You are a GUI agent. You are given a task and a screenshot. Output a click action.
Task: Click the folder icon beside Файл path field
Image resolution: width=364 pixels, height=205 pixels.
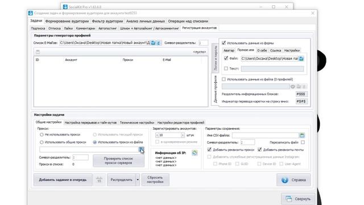[x=301, y=59]
